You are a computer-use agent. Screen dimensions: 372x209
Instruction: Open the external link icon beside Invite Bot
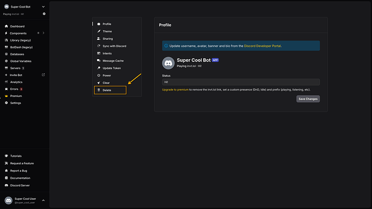pos(43,75)
